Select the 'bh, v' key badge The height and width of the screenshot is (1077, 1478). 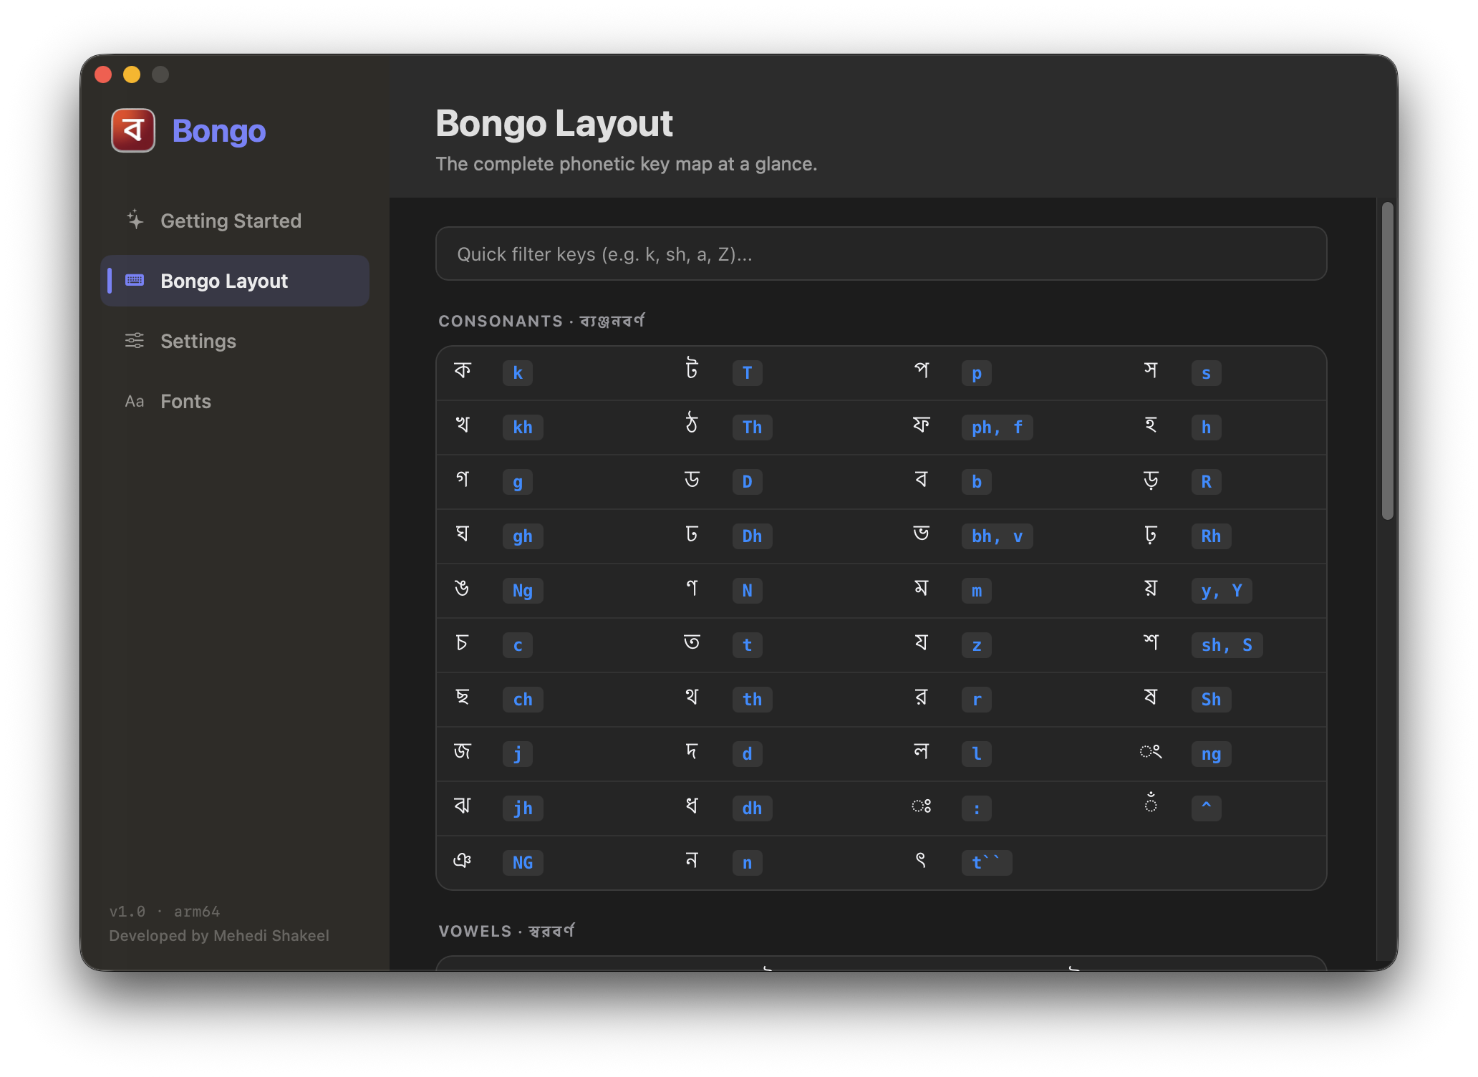click(x=997, y=536)
